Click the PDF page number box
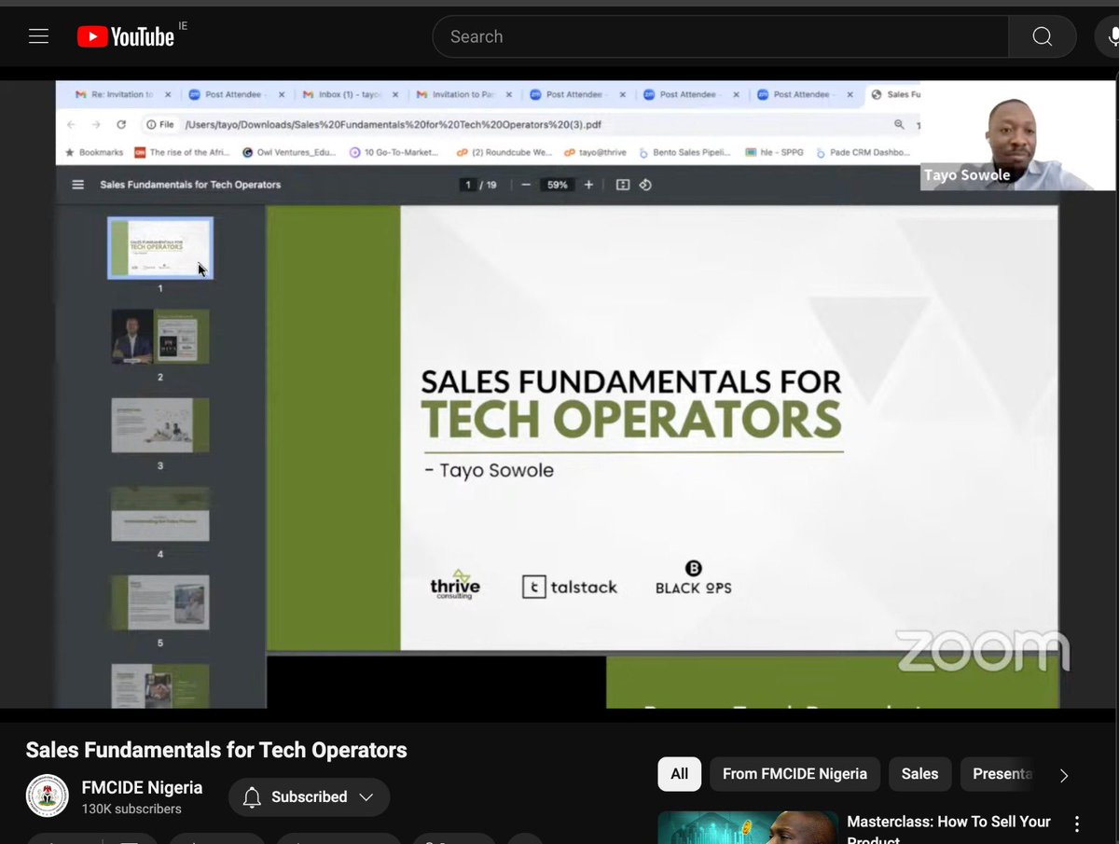The image size is (1119, 844). 468,185
